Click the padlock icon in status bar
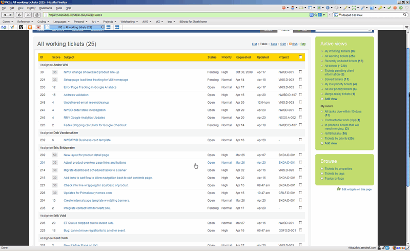The width and height of the screenshot is (410, 251). [x=379, y=247]
